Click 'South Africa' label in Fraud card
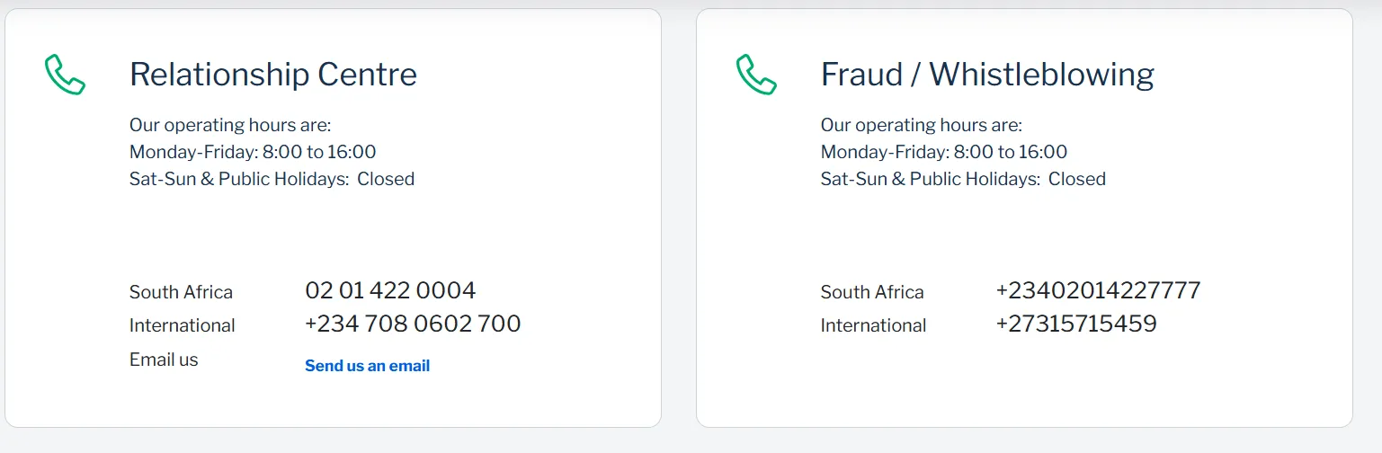The image size is (1382, 453). tap(872, 292)
